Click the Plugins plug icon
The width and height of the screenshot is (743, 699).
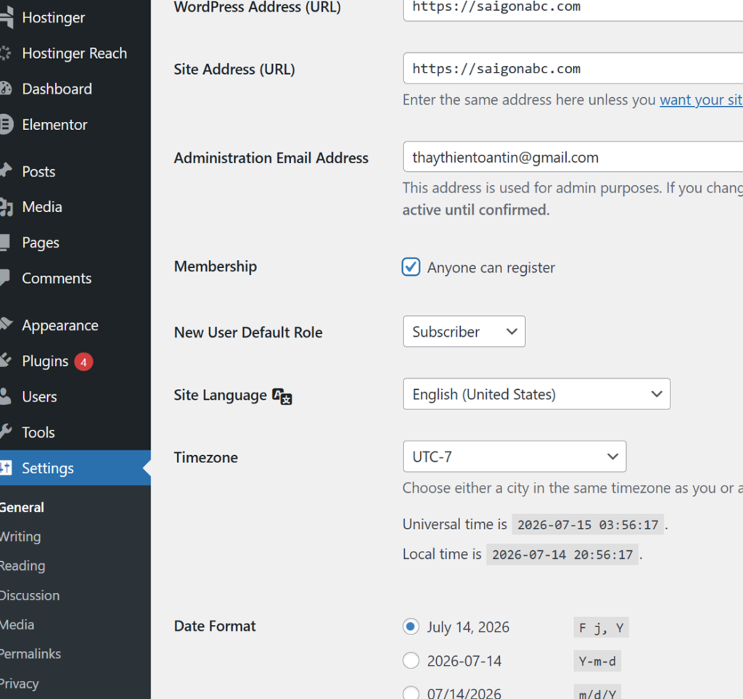click(6, 360)
